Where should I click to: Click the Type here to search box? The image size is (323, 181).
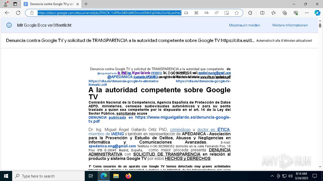point(48,176)
